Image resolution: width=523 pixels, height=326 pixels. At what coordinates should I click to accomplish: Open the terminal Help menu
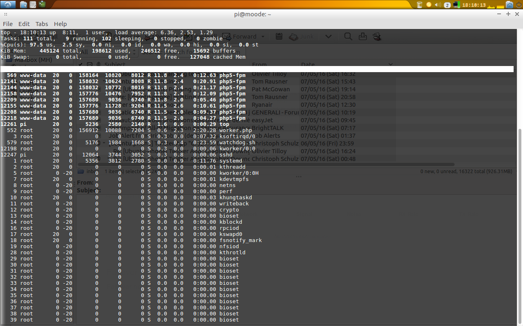[60, 24]
